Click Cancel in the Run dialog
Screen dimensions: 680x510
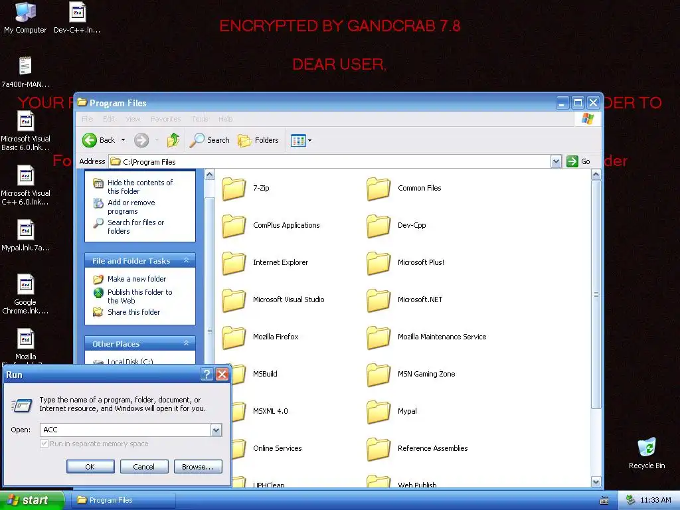pyautogui.click(x=144, y=467)
